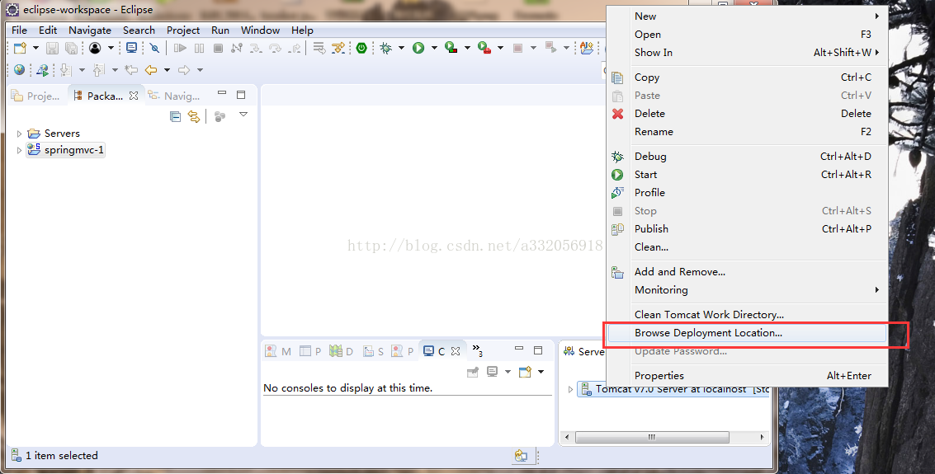The width and height of the screenshot is (935, 474).
Task: Click the Save toolbar icon
Action: 53,49
